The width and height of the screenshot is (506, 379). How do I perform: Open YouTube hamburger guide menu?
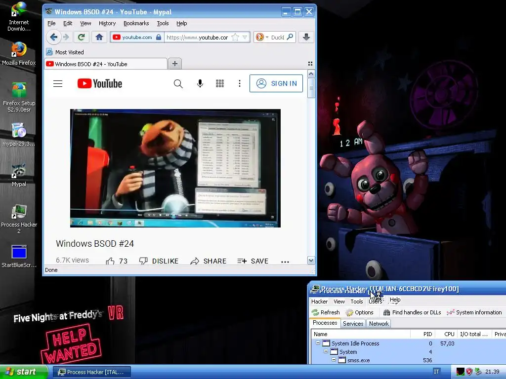(58, 84)
